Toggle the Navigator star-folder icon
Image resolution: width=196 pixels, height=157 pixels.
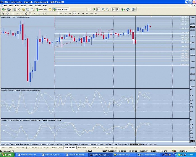tap(24, 9)
